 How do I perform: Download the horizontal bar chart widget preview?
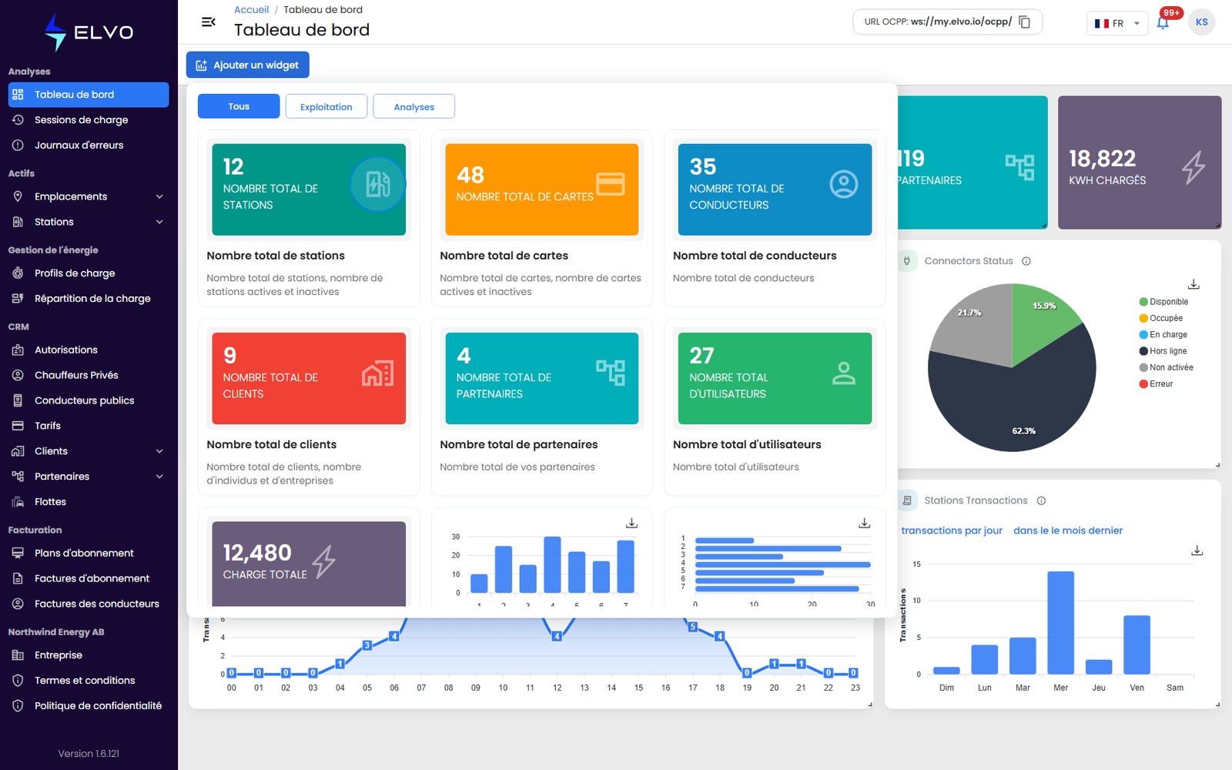click(x=865, y=523)
